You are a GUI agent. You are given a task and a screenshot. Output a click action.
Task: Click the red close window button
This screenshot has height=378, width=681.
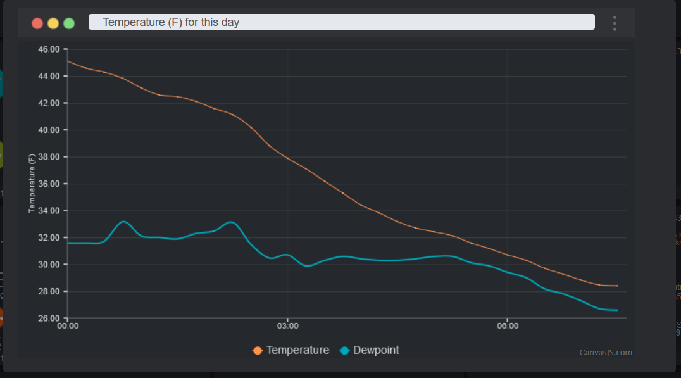tap(37, 23)
